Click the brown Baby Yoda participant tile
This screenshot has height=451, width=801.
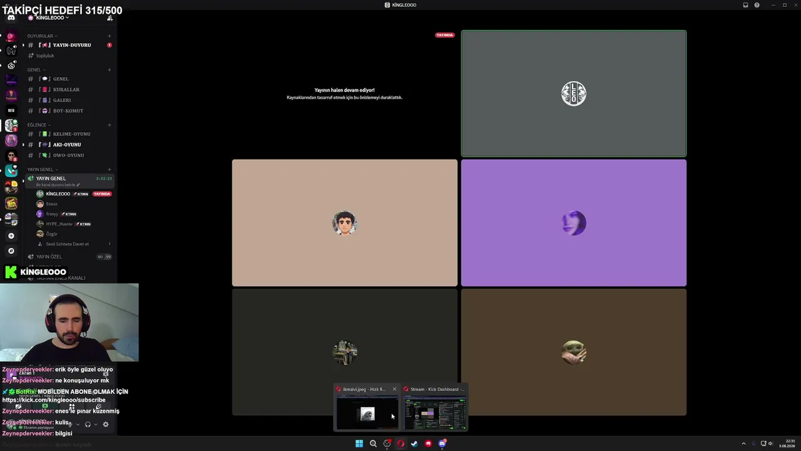pos(573,352)
